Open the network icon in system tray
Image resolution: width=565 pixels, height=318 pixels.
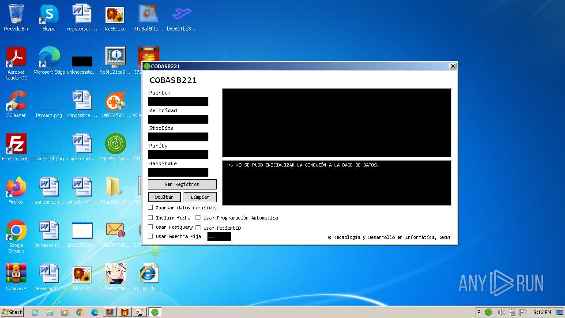point(512,312)
